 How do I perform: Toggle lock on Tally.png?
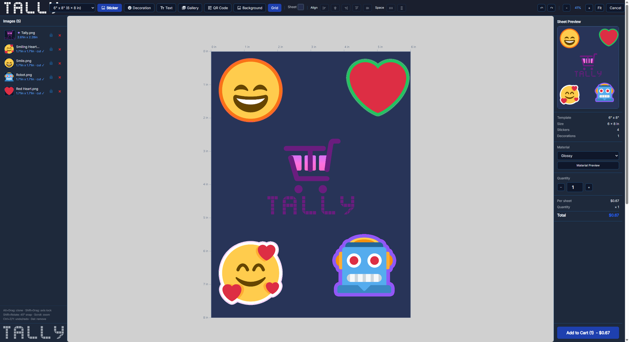(51, 35)
